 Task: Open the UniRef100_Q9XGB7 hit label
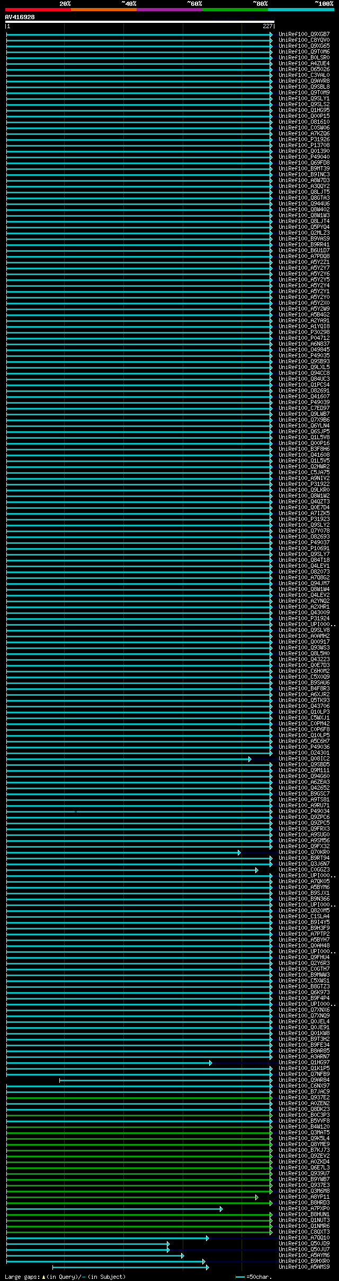(304, 35)
